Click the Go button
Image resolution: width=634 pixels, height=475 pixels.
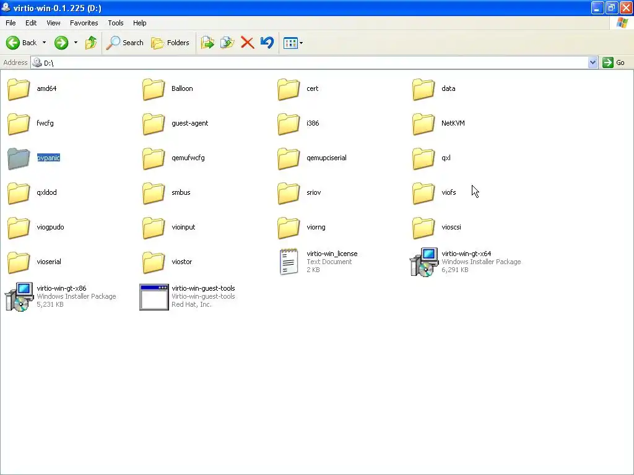coord(614,62)
